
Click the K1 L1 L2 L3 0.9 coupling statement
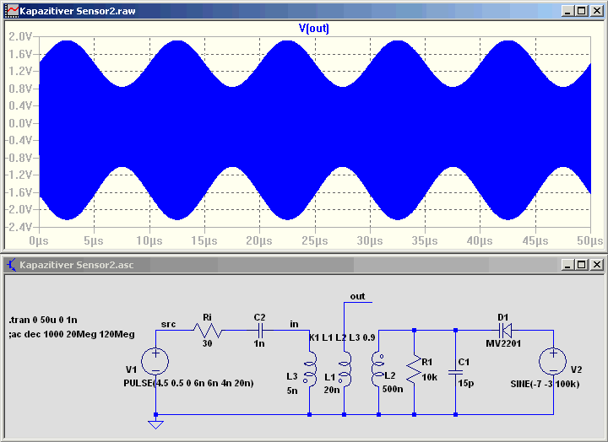342,337
